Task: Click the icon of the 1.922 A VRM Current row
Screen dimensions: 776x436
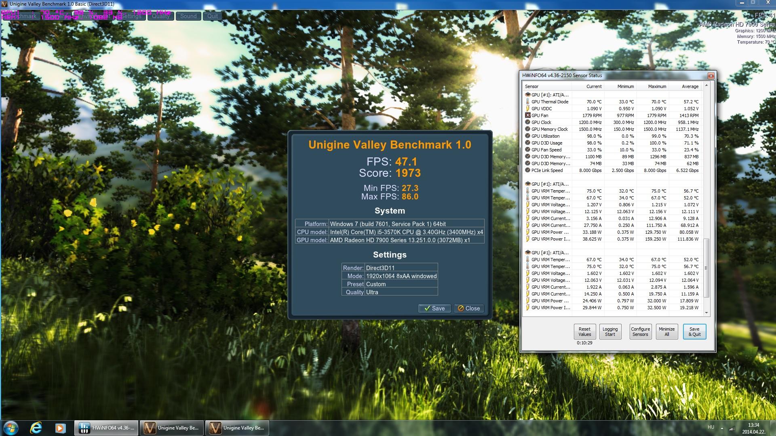Action: pos(527,287)
